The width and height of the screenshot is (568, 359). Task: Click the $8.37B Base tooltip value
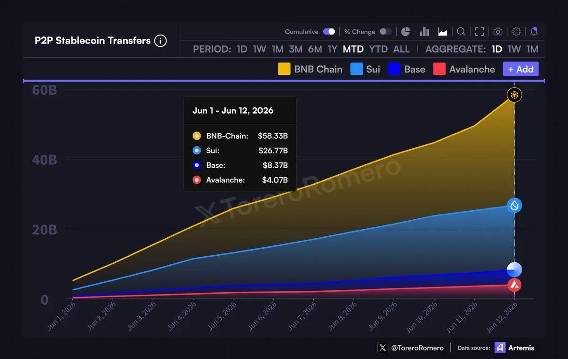[x=275, y=165]
